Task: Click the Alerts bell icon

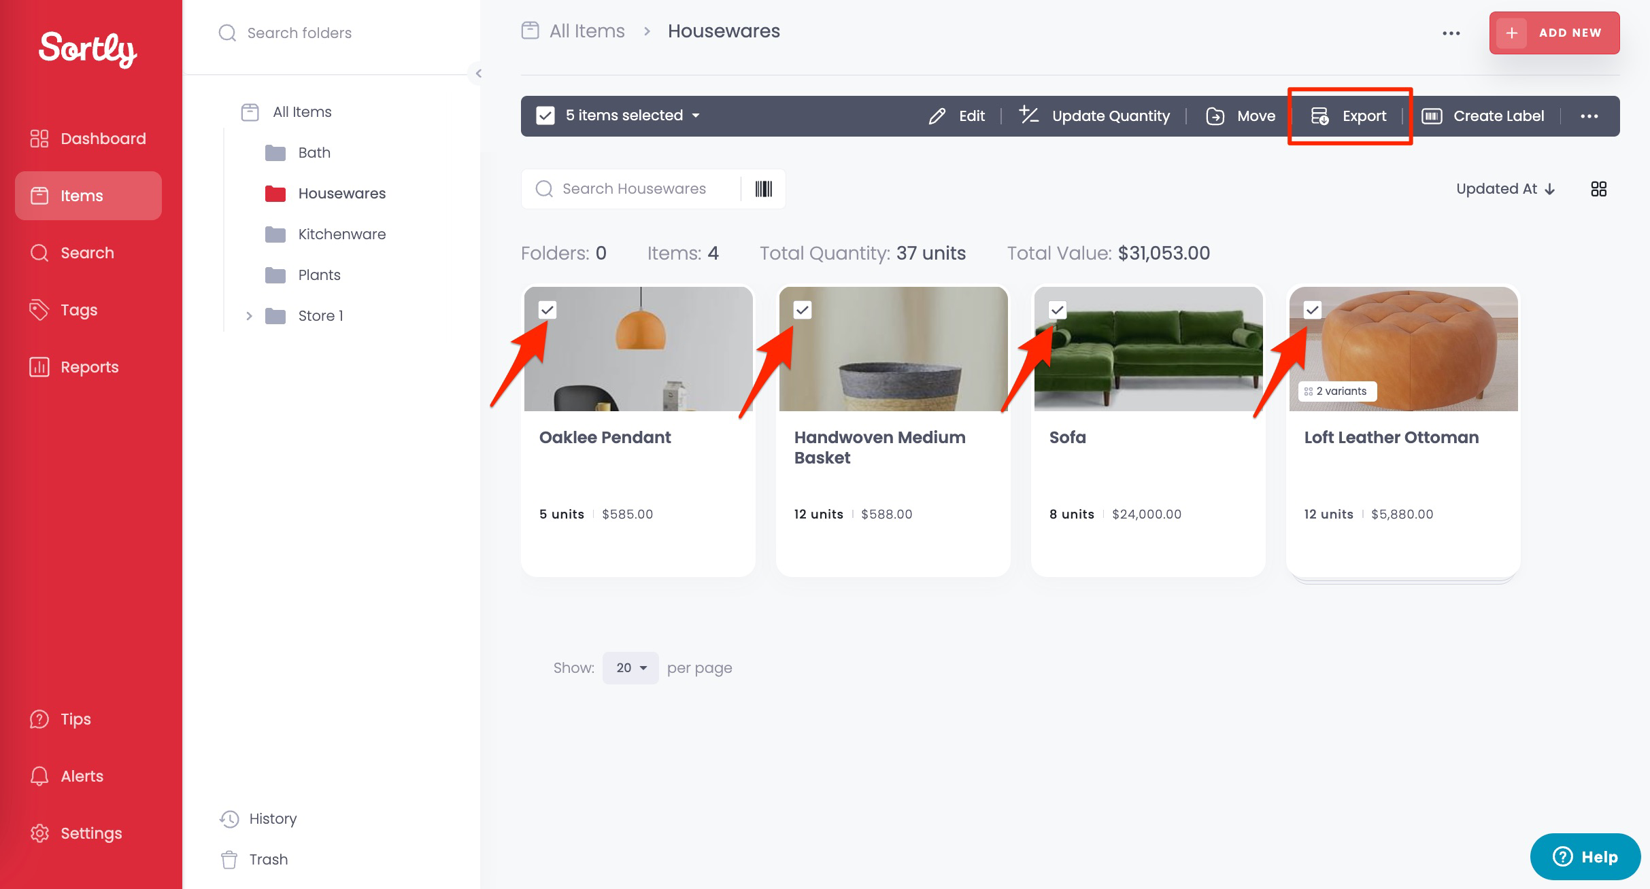Action: click(39, 776)
